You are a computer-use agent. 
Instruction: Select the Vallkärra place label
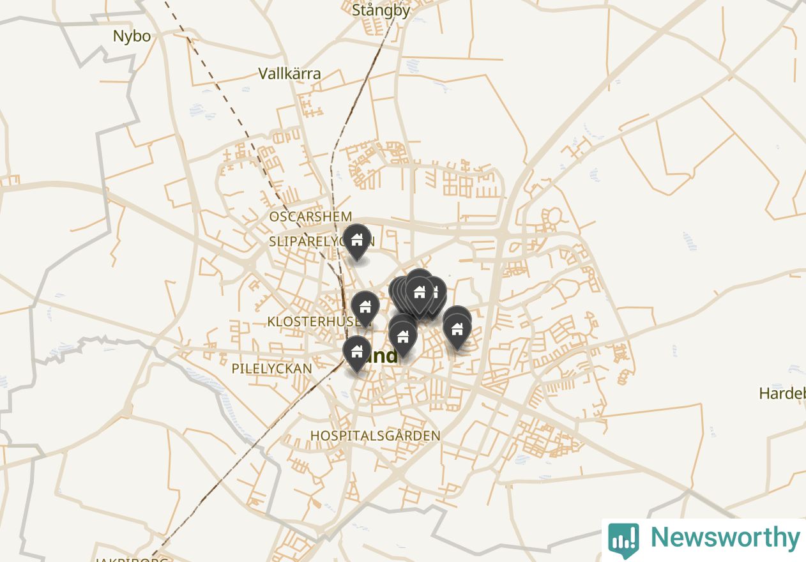[x=289, y=73]
